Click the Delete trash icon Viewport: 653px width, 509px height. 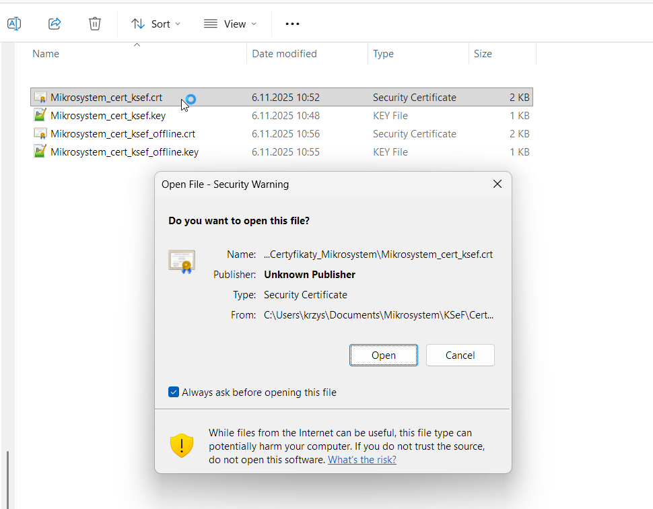95,24
